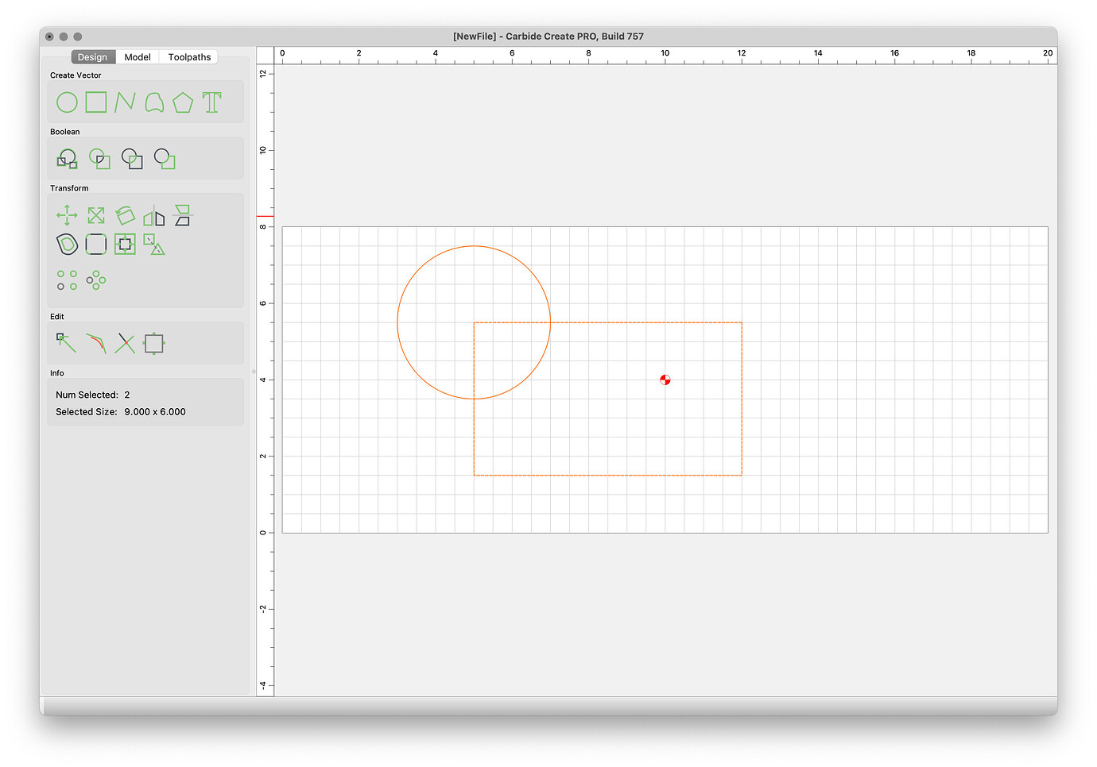Create a circular array
Image resolution: width=1097 pixels, height=767 pixels.
click(96, 280)
